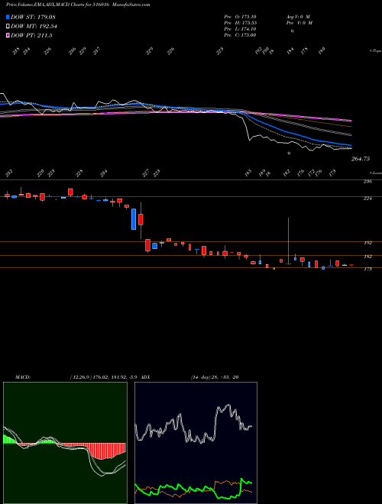Click the 182 price level label
The image size is (382, 504).
[367, 257]
